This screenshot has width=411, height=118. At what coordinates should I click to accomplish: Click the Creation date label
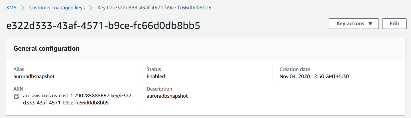295,69
